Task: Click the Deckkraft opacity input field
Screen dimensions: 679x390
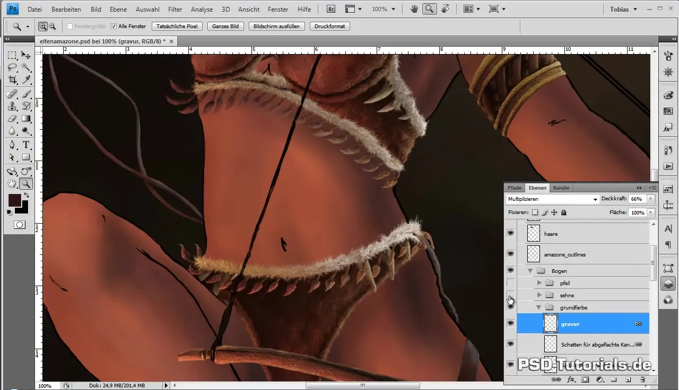Action: click(637, 199)
